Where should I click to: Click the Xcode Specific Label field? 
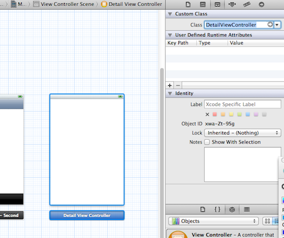click(242, 104)
